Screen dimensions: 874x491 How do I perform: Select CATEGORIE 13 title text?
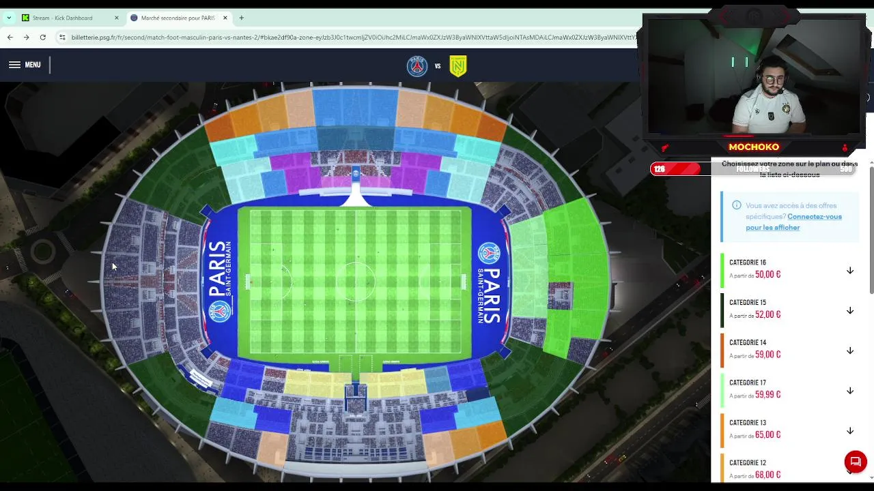[748, 423]
